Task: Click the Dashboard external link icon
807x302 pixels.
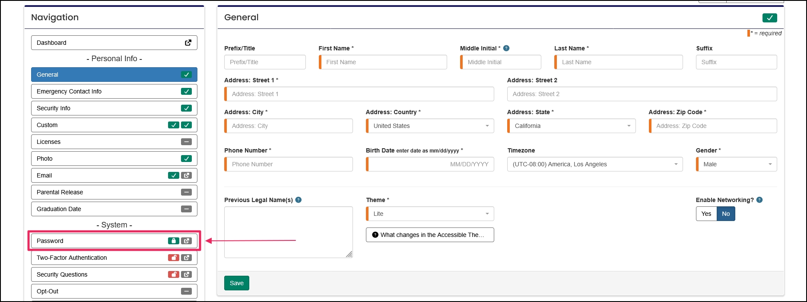Action: [x=188, y=43]
